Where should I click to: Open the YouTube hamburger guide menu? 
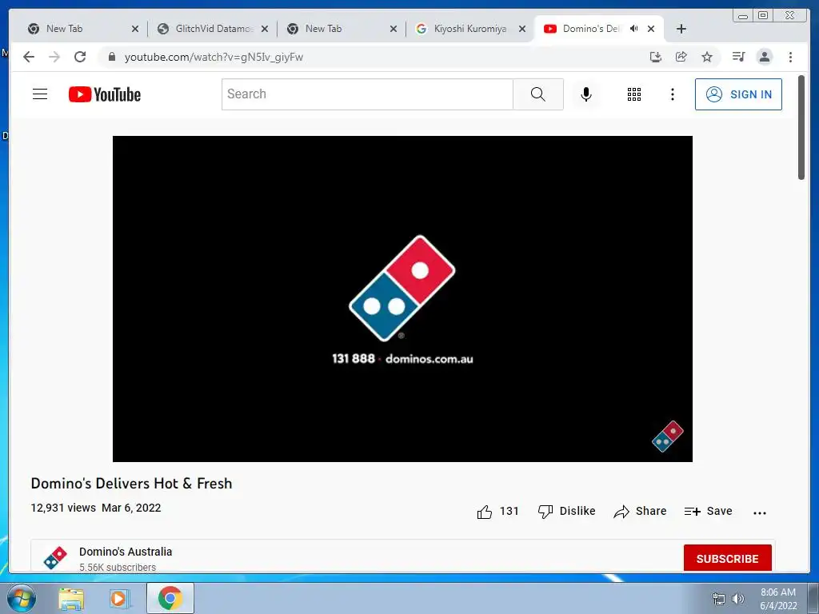click(40, 94)
